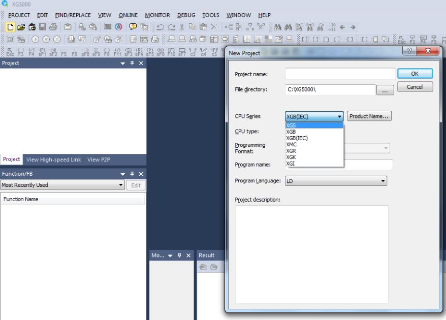Click the Esc selection arrow ladder icon
The image size is (446, 320).
pos(10,52)
